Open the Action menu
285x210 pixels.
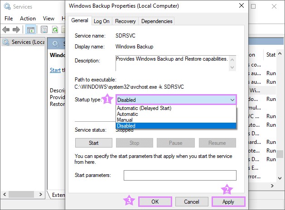[28, 19]
